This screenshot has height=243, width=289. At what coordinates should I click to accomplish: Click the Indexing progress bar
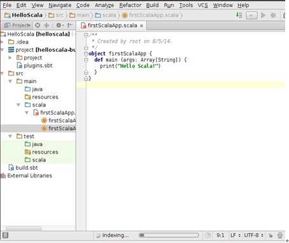169,235
